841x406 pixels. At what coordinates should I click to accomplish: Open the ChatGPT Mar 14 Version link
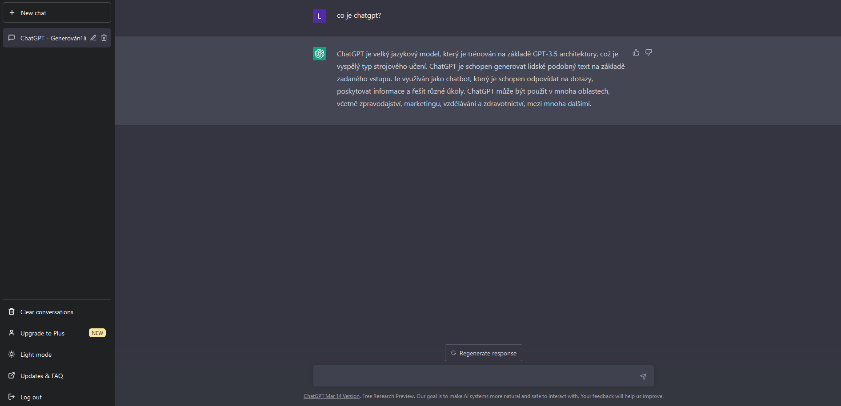click(x=332, y=396)
